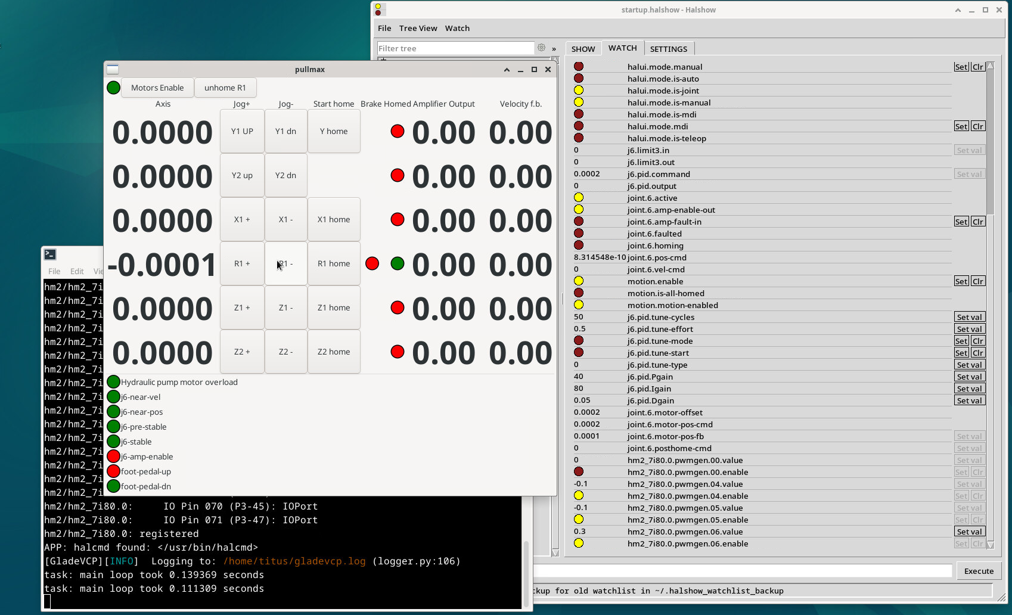Click the terminal window's title bar icon

coord(50,254)
